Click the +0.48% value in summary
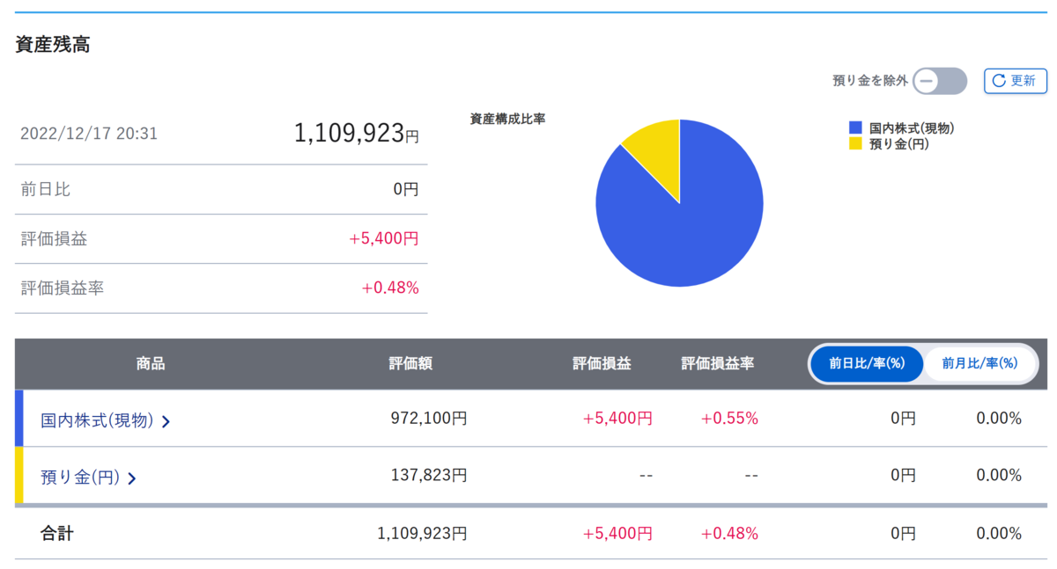This screenshot has height=569, width=1057. click(x=390, y=288)
